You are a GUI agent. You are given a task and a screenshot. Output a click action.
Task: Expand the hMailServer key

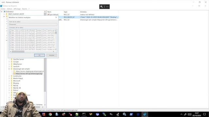[9, 64]
